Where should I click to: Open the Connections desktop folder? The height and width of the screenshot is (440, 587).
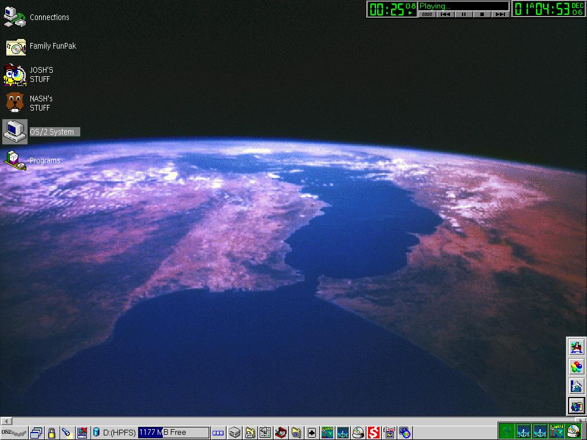click(x=15, y=17)
